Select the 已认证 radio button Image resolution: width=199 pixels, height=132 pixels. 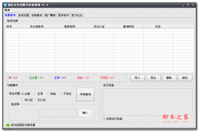pos(36,100)
